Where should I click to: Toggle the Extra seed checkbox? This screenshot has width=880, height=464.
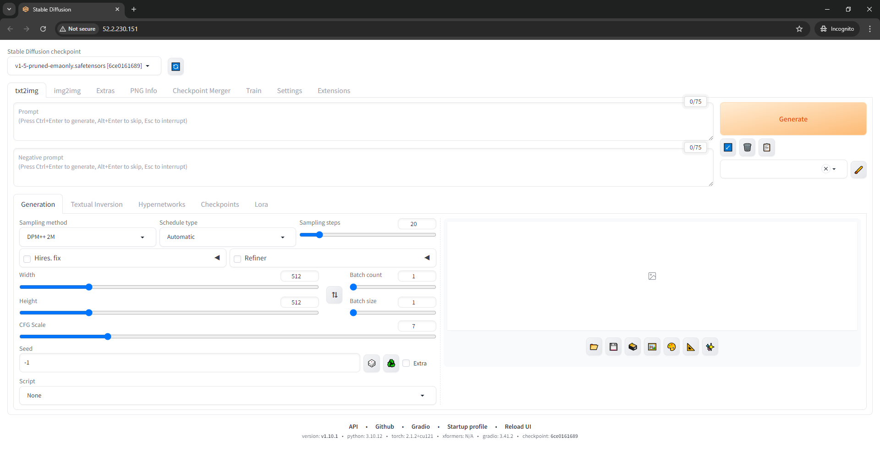pyautogui.click(x=406, y=363)
